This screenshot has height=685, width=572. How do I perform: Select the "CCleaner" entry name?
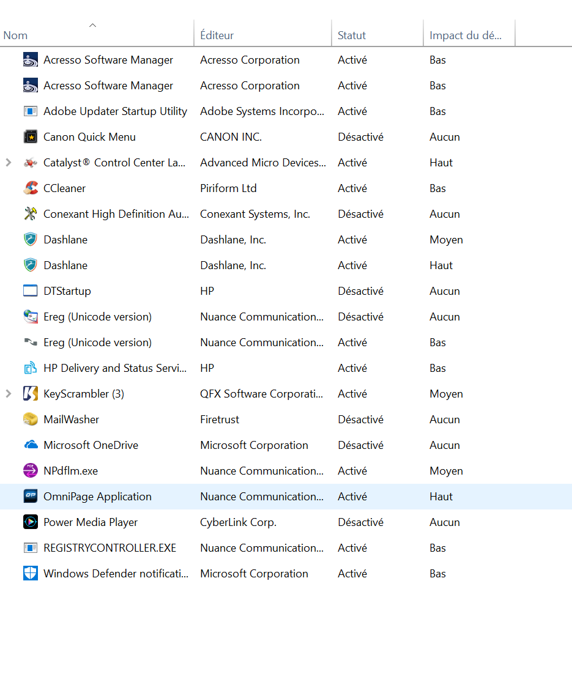(65, 188)
